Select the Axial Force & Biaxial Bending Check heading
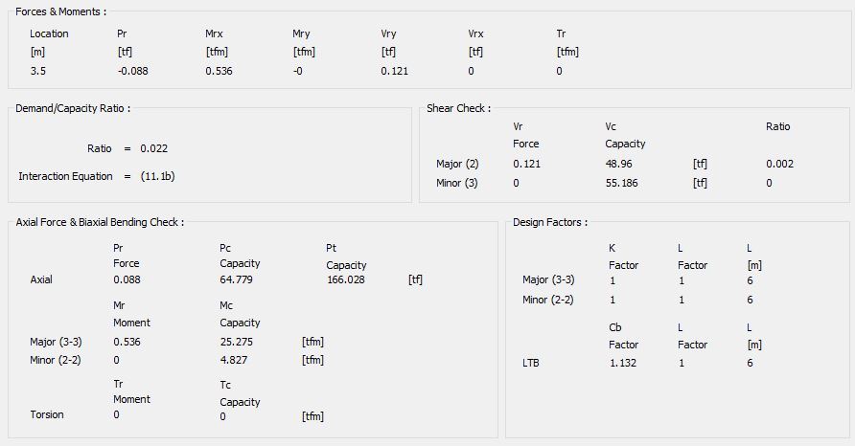 100,222
